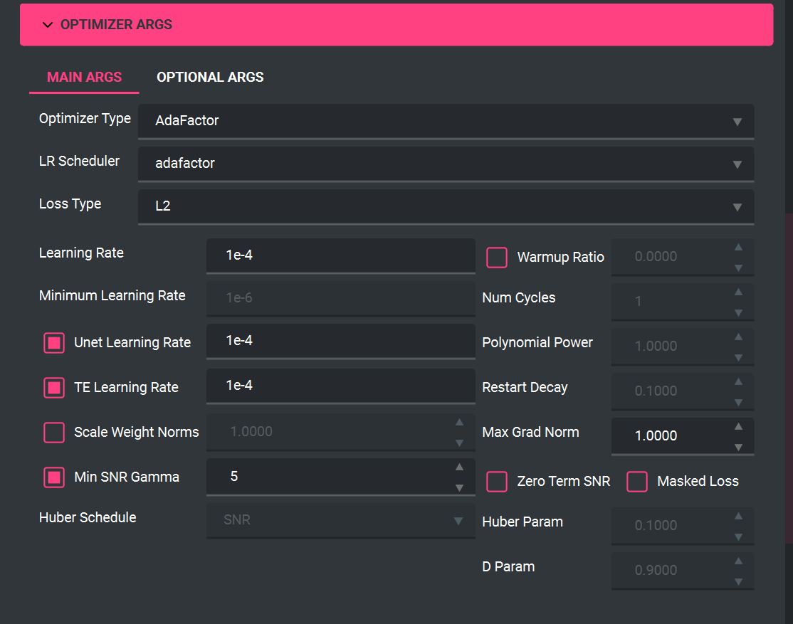793x624 pixels.
Task: Increase Max Grad Norm with up arrow
Action: (x=739, y=426)
